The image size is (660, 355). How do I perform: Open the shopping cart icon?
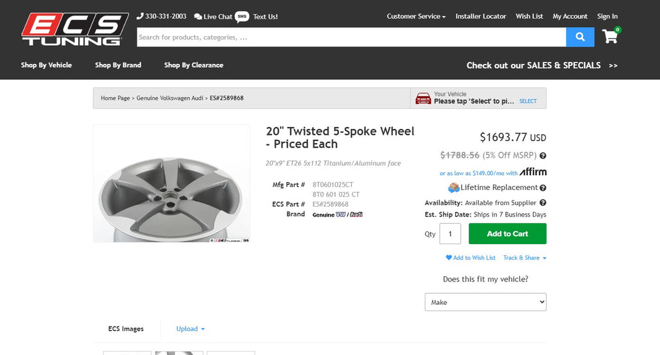pos(610,36)
